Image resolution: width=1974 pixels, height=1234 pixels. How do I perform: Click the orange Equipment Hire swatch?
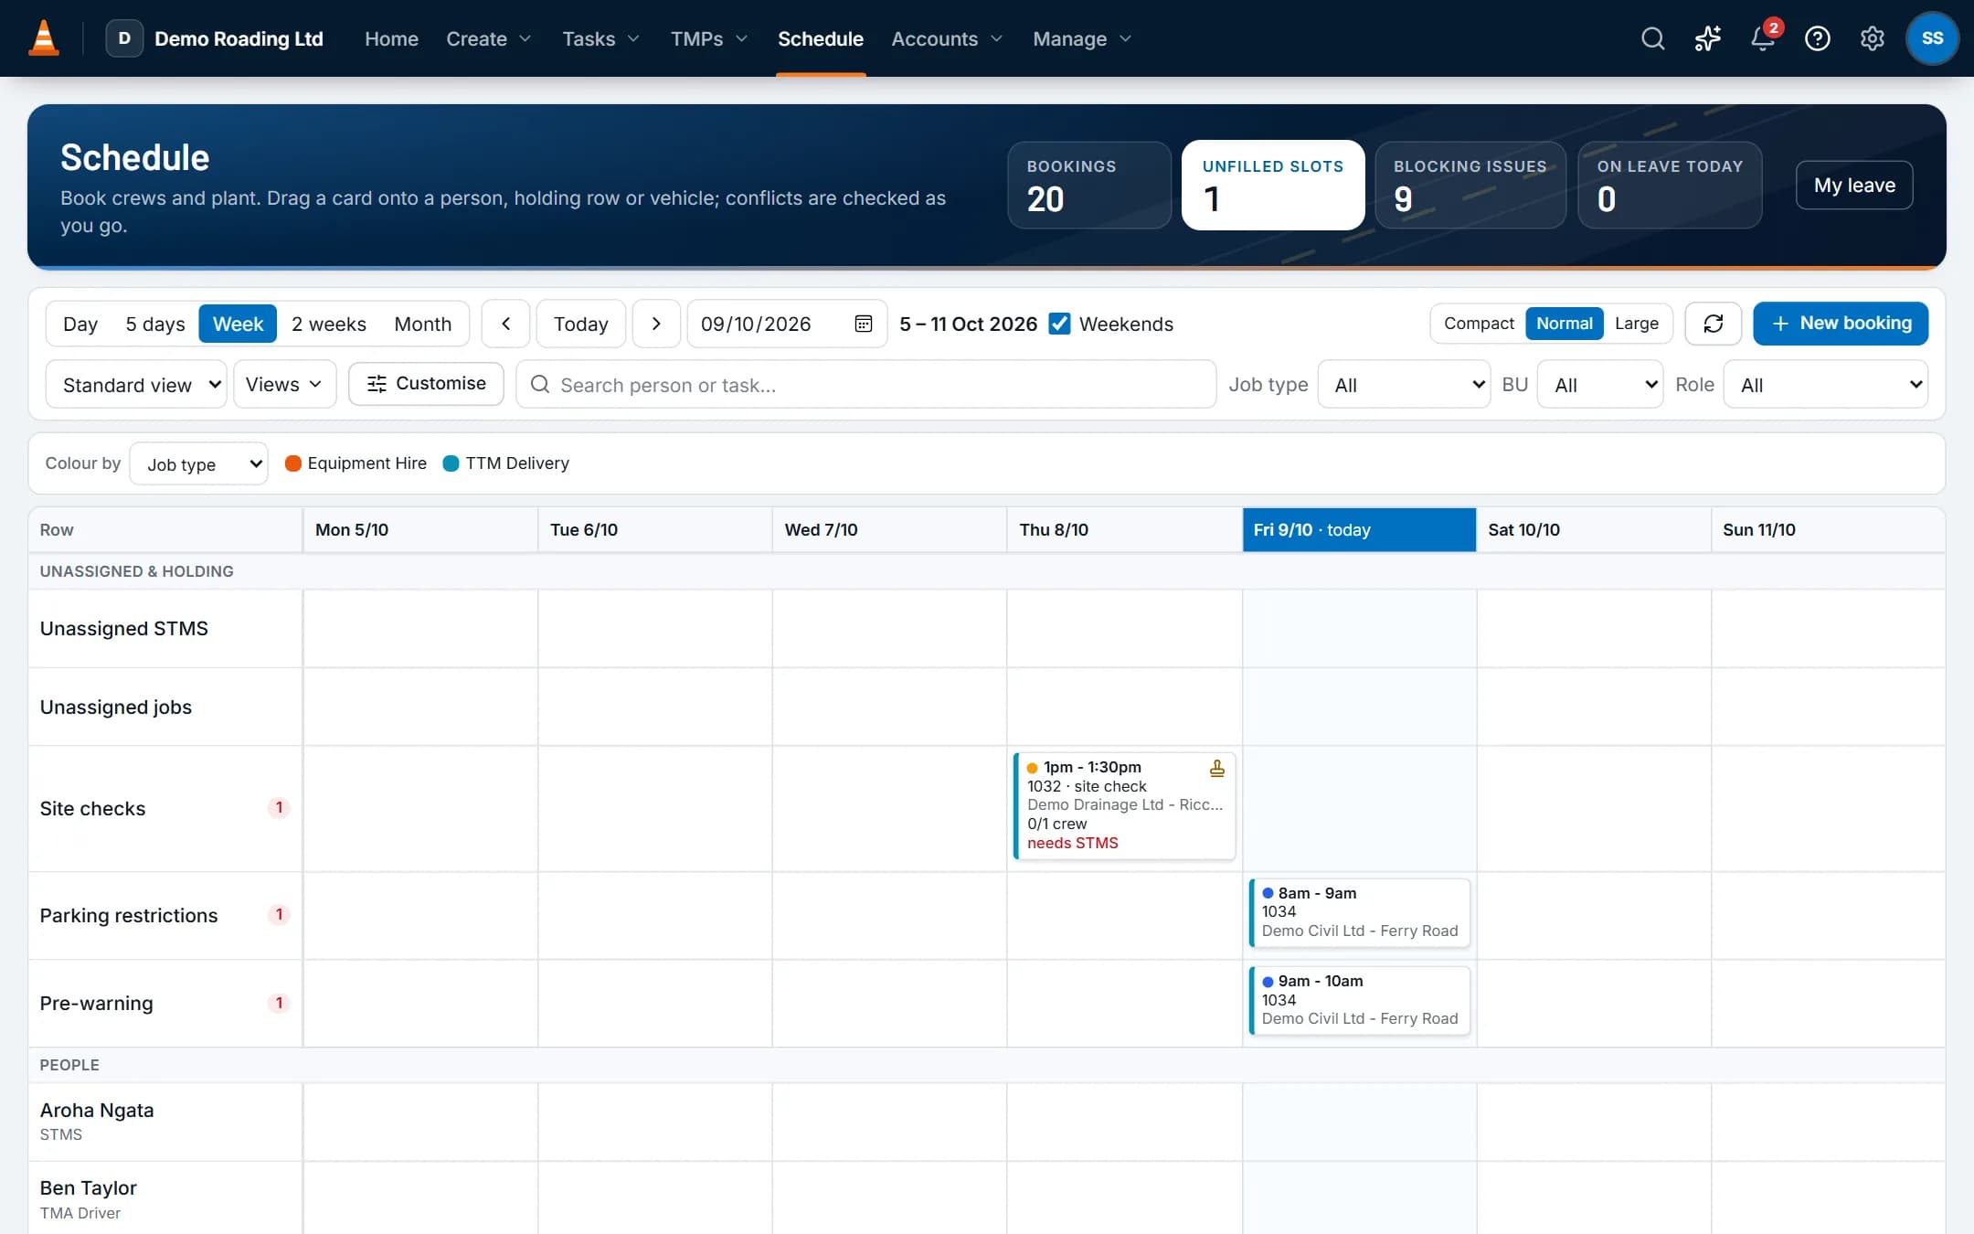293,463
